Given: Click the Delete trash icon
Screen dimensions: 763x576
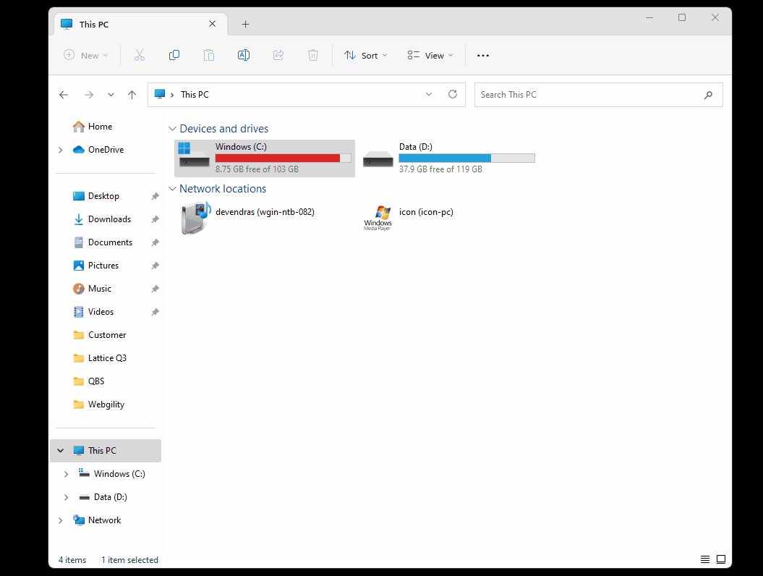Looking at the screenshot, I should [x=313, y=56].
